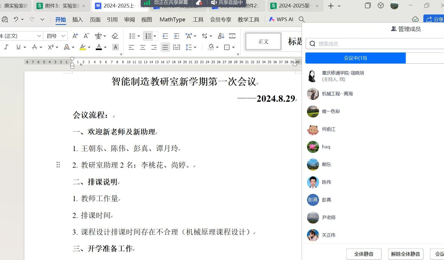Click the 全体静音 mute all button
Screen dimensions: 444x260
click(x=364, y=254)
